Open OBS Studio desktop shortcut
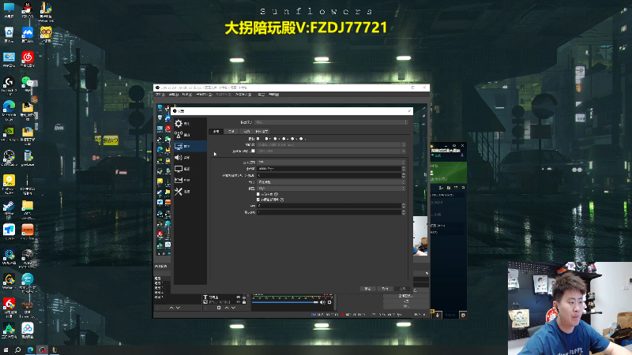Image resolution: width=632 pixels, height=355 pixels. click(9, 159)
